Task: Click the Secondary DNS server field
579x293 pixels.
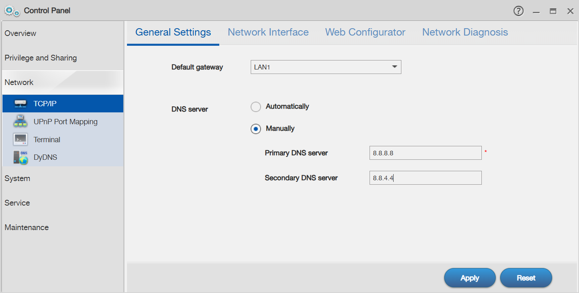Action: pyautogui.click(x=425, y=178)
